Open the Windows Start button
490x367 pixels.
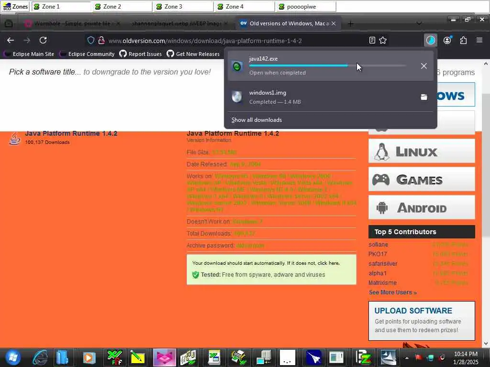(x=13, y=357)
